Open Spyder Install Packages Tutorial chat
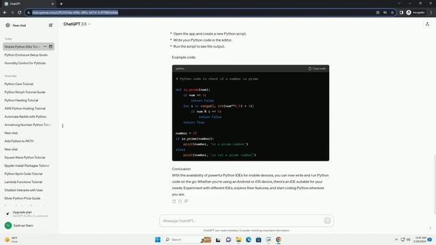This screenshot has height=245, width=436. click(x=27, y=165)
